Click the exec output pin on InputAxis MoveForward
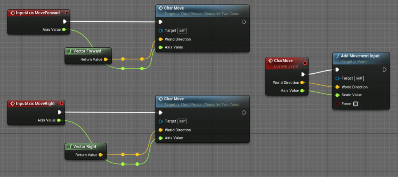Image resolution: width=398 pixels, height=177 pixels. tap(65, 22)
